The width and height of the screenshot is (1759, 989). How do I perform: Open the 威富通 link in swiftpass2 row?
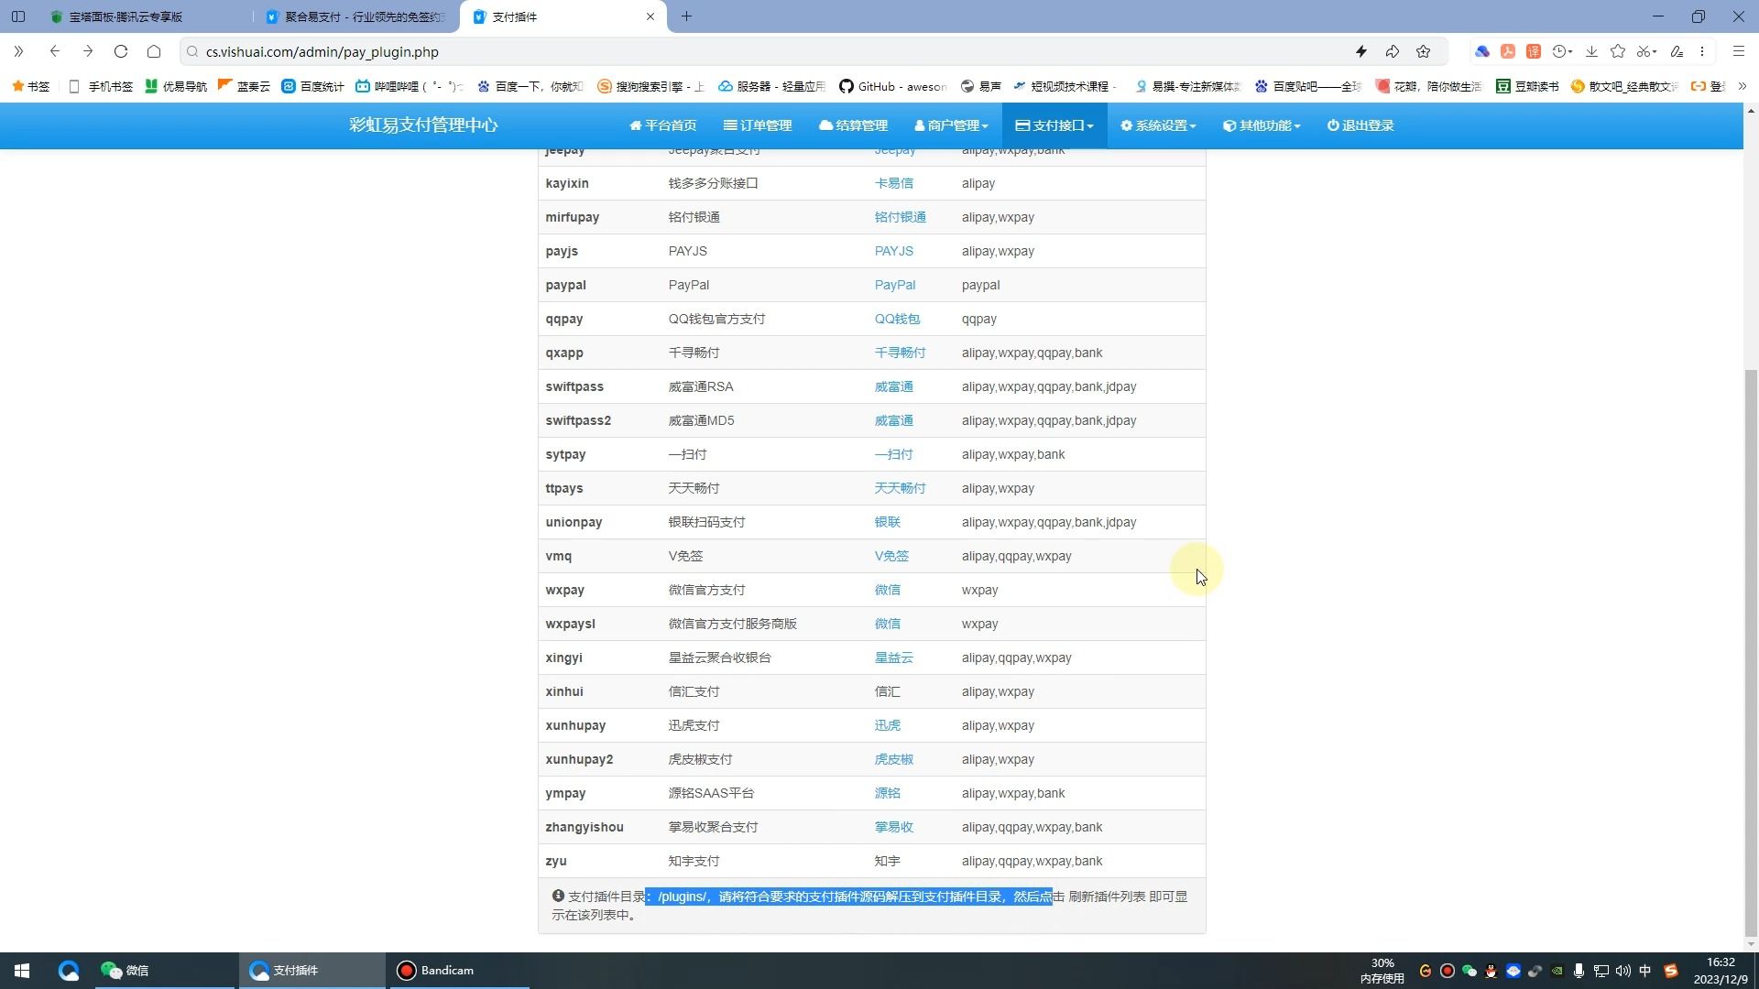coord(893,420)
